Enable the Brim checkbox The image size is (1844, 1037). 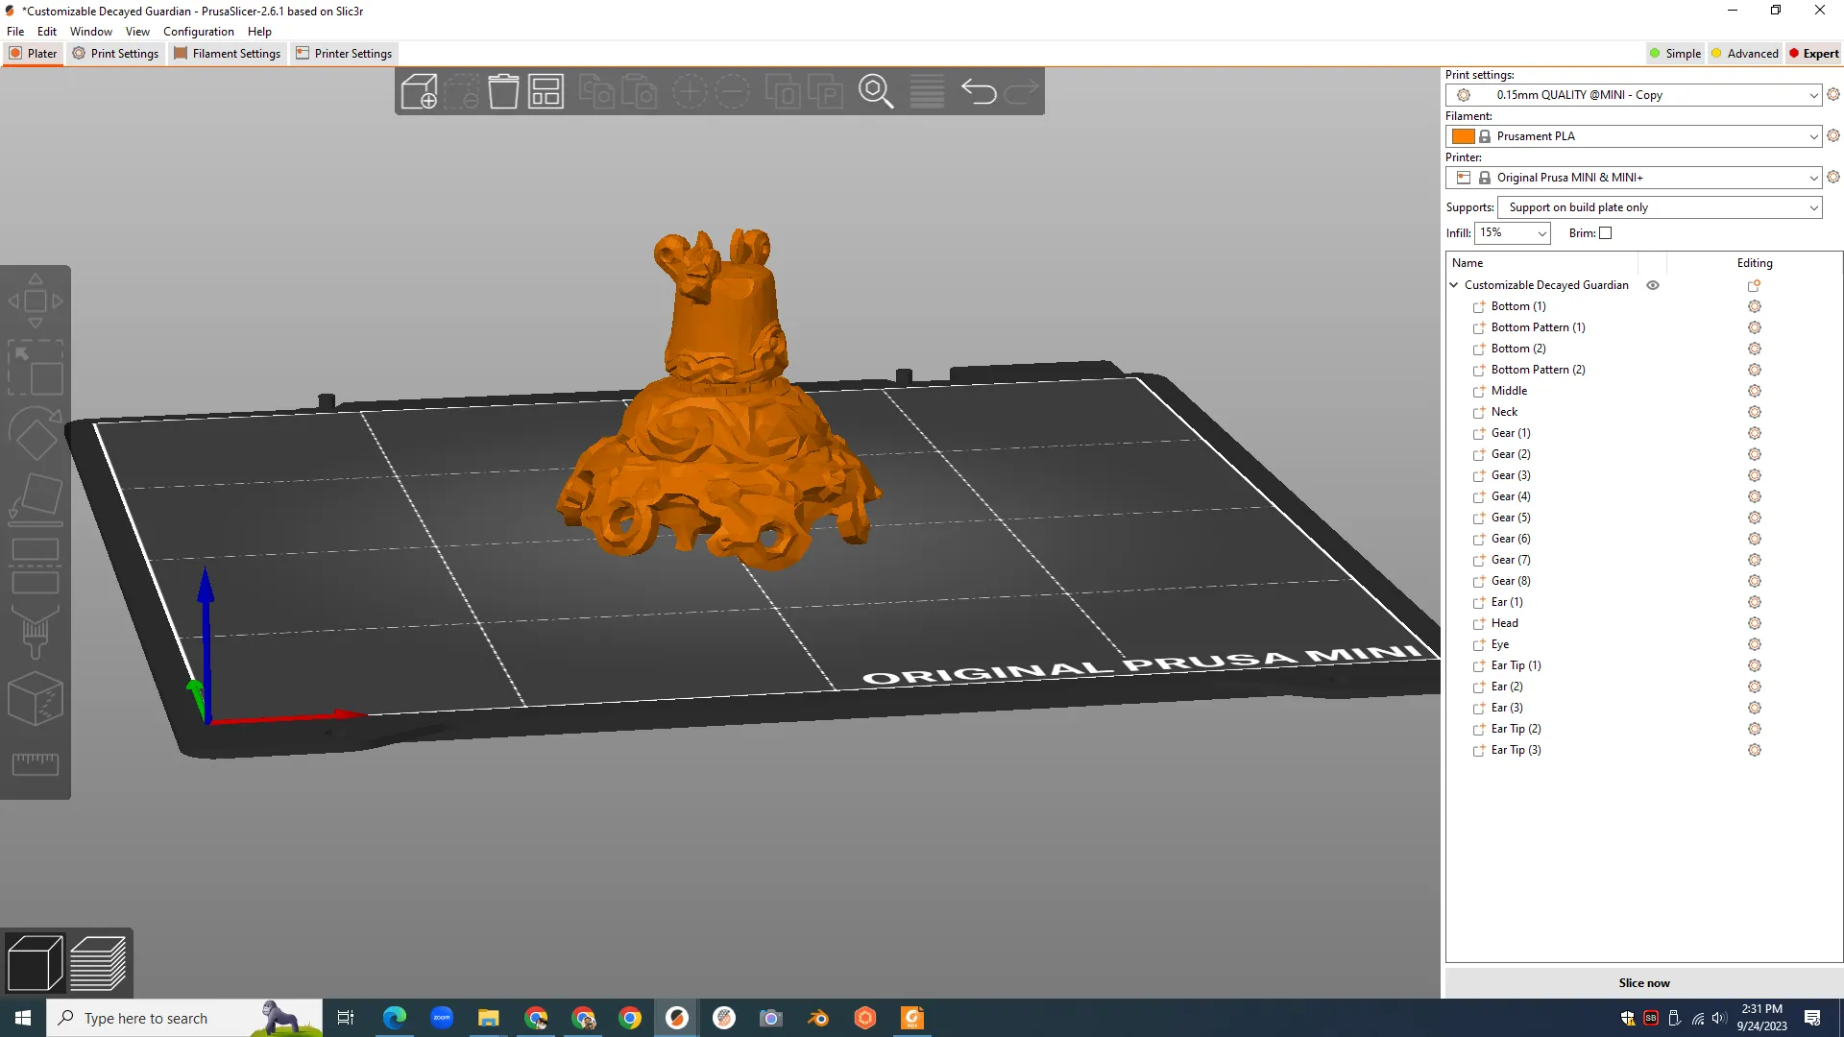pos(1606,233)
